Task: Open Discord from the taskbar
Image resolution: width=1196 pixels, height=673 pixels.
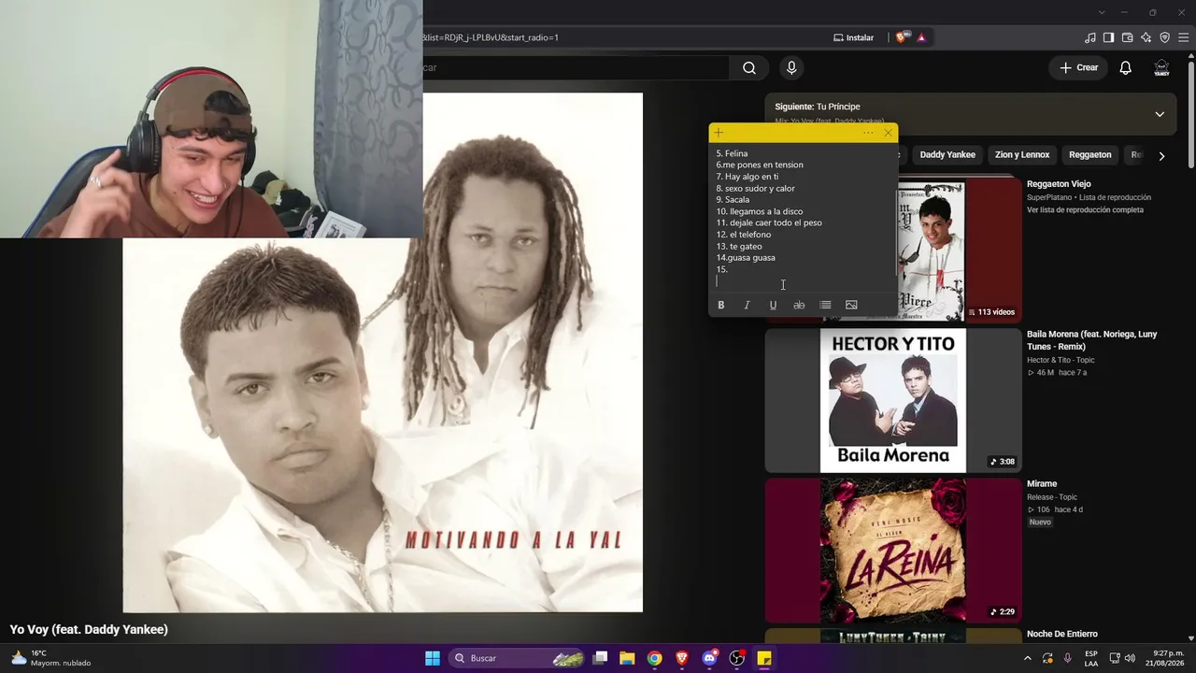Action: coord(709,658)
